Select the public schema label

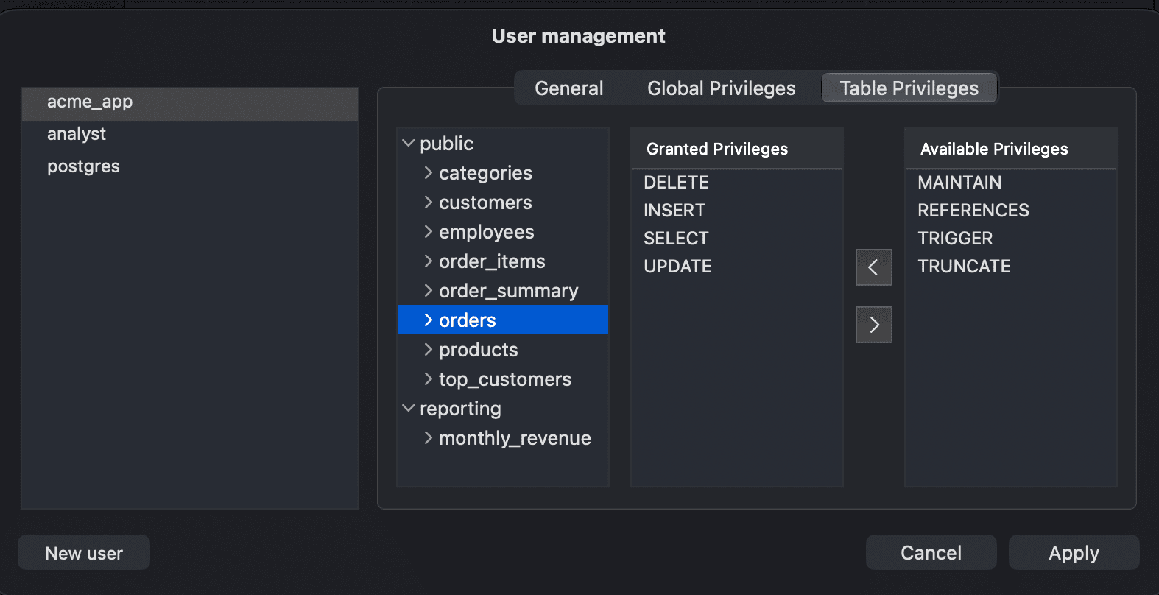(446, 144)
